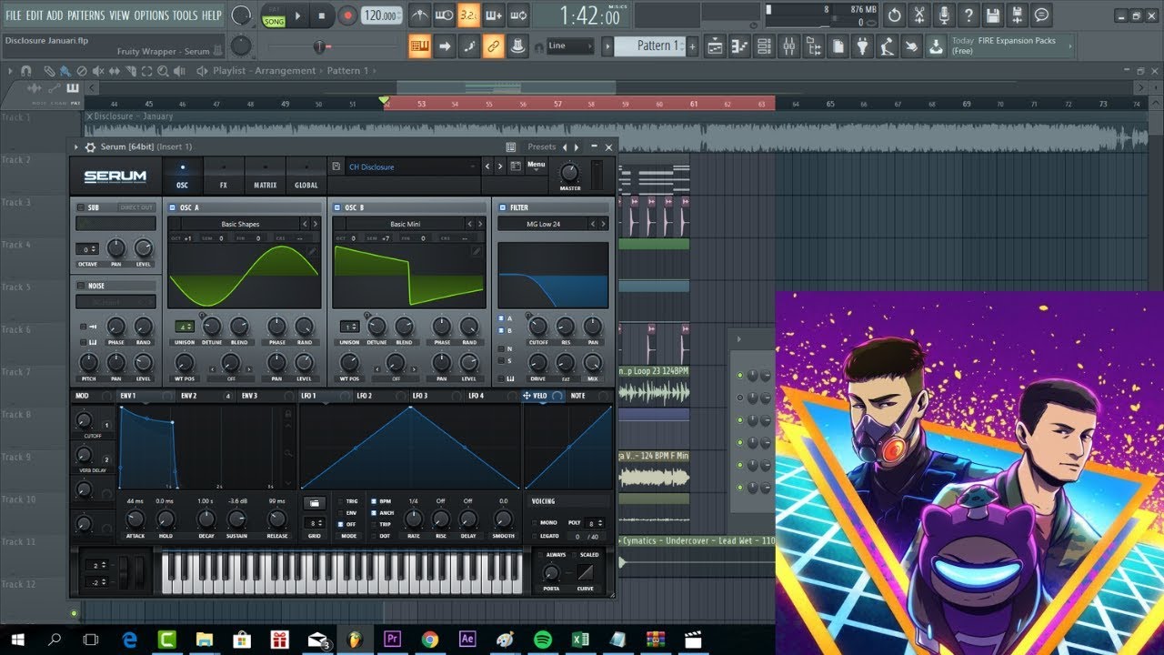Open the chat/feedback speech bubble icon
The height and width of the screenshot is (655, 1164).
pos(1042,15)
